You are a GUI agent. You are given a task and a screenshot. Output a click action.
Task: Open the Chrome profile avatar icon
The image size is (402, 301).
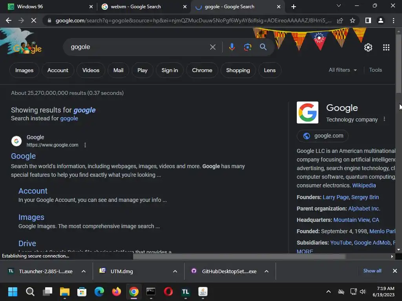tap(381, 20)
